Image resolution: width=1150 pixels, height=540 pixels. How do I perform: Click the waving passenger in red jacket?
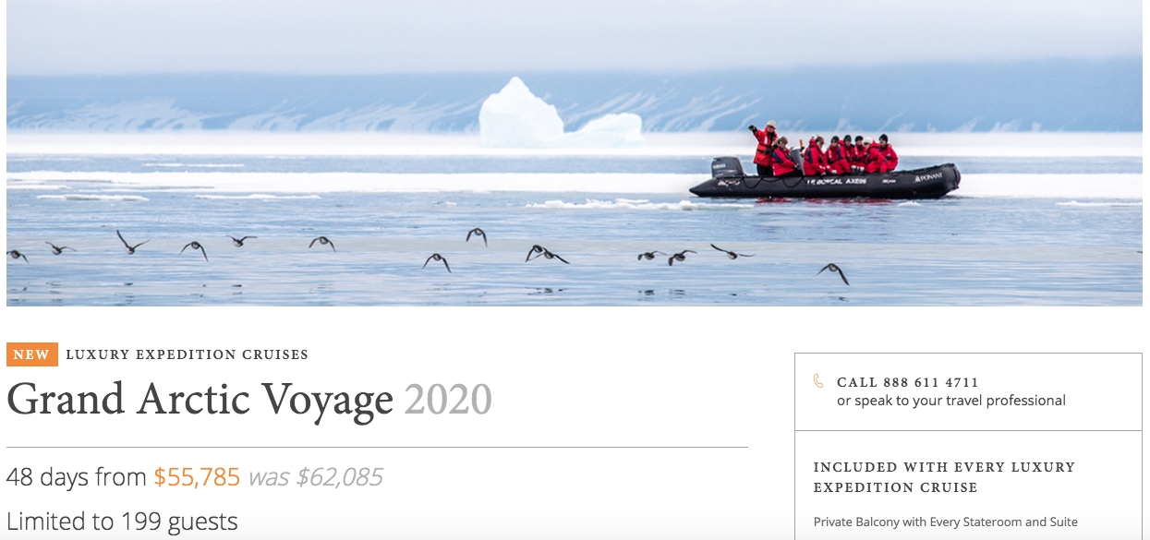click(x=764, y=147)
